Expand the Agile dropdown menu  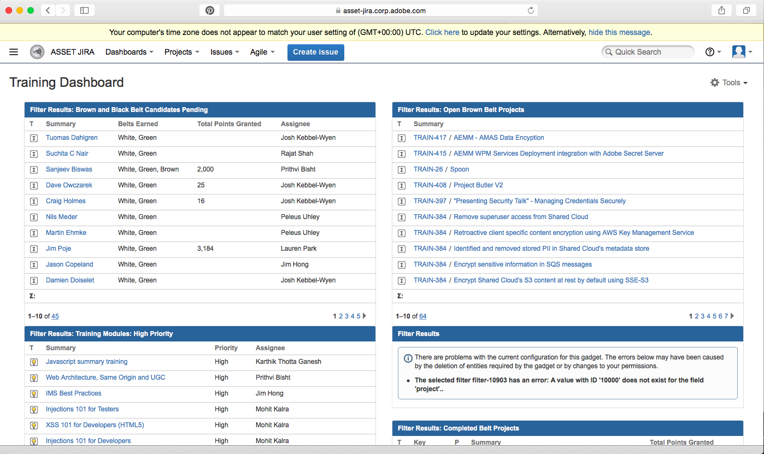pos(262,52)
